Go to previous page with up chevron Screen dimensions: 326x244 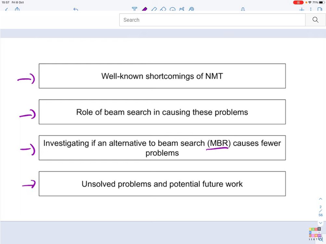[320, 199]
